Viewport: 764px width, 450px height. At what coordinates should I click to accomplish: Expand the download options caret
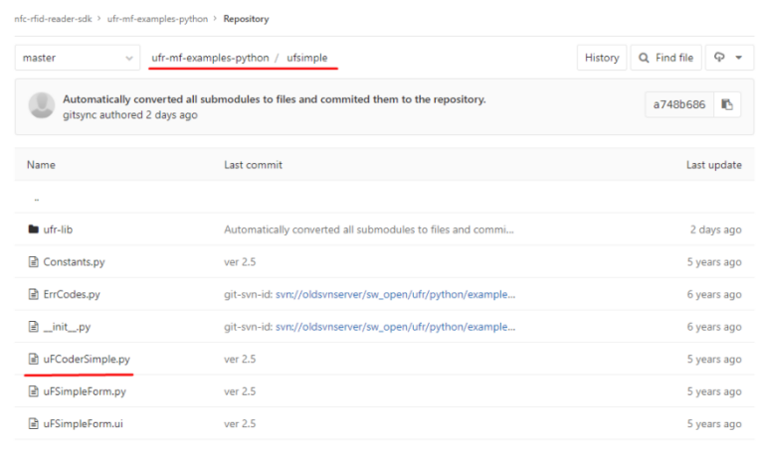[739, 58]
